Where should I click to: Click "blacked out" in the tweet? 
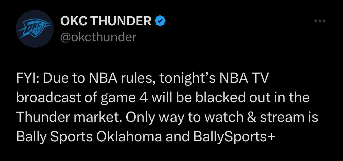click(230, 98)
